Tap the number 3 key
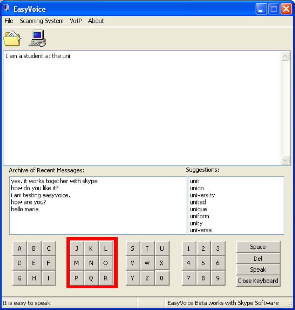 [x=218, y=248]
